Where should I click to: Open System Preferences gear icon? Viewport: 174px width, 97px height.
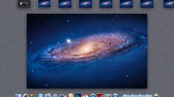108,95
